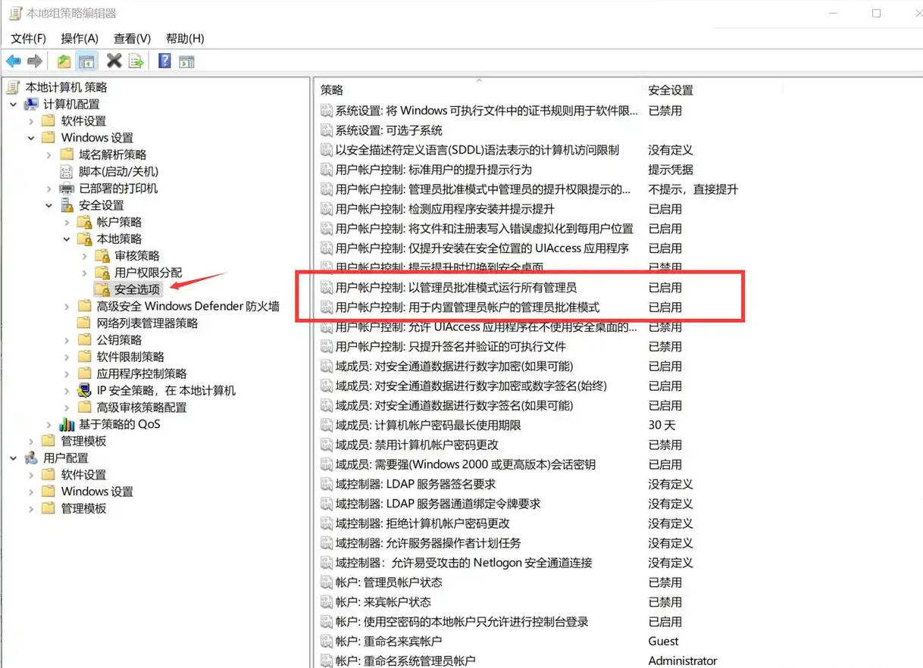Select 安全选项 in the tree
The width and height of the screenshot is (923, 668).
(136, 289)
